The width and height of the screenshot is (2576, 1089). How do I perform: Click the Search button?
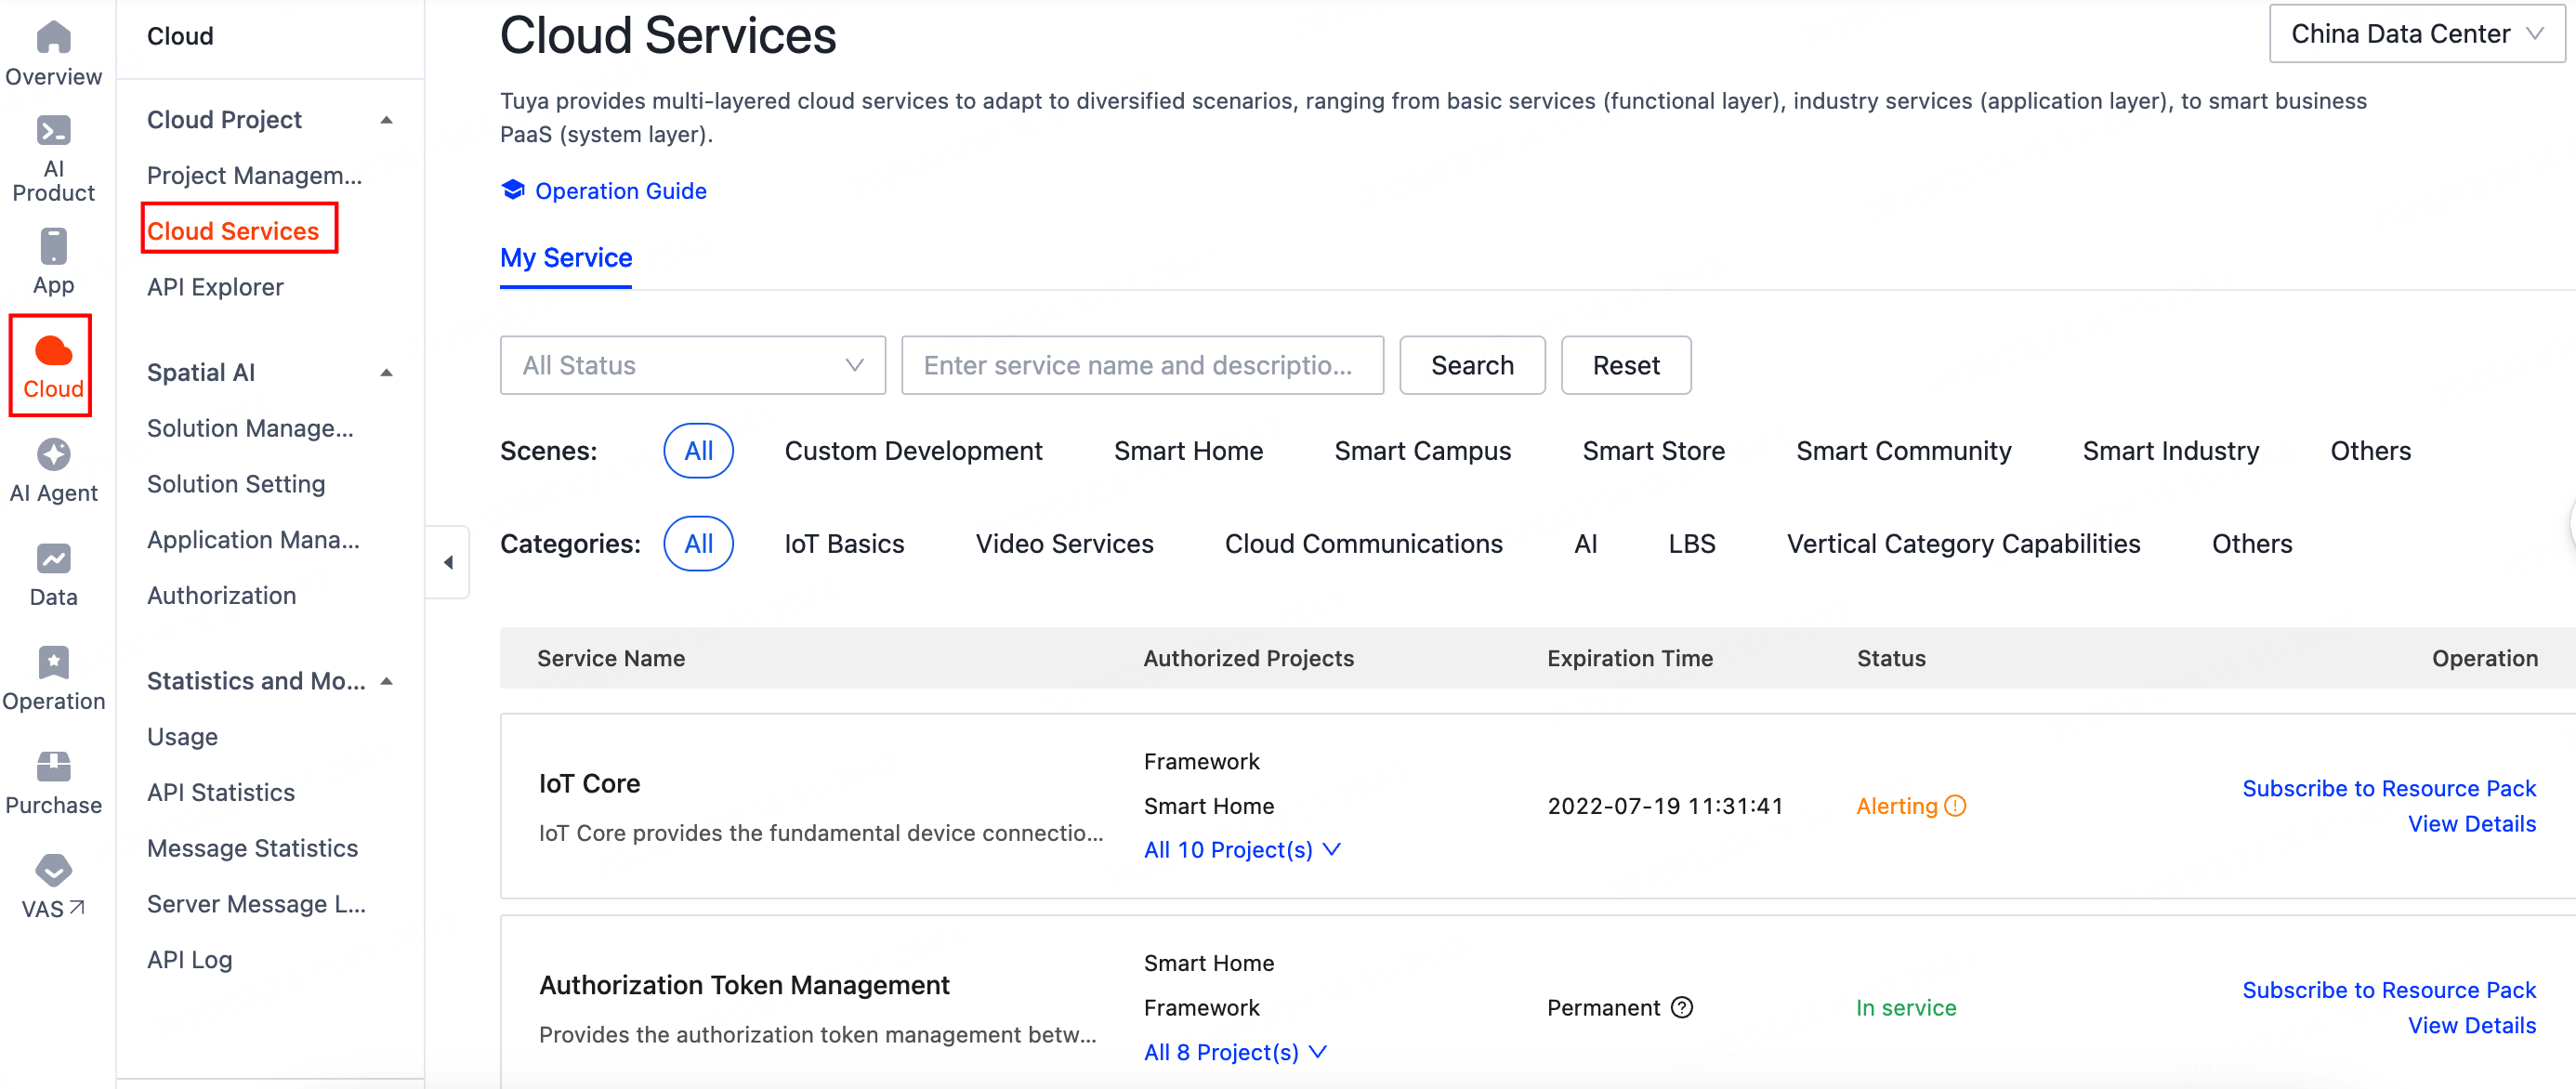(x=1472, y=365)
